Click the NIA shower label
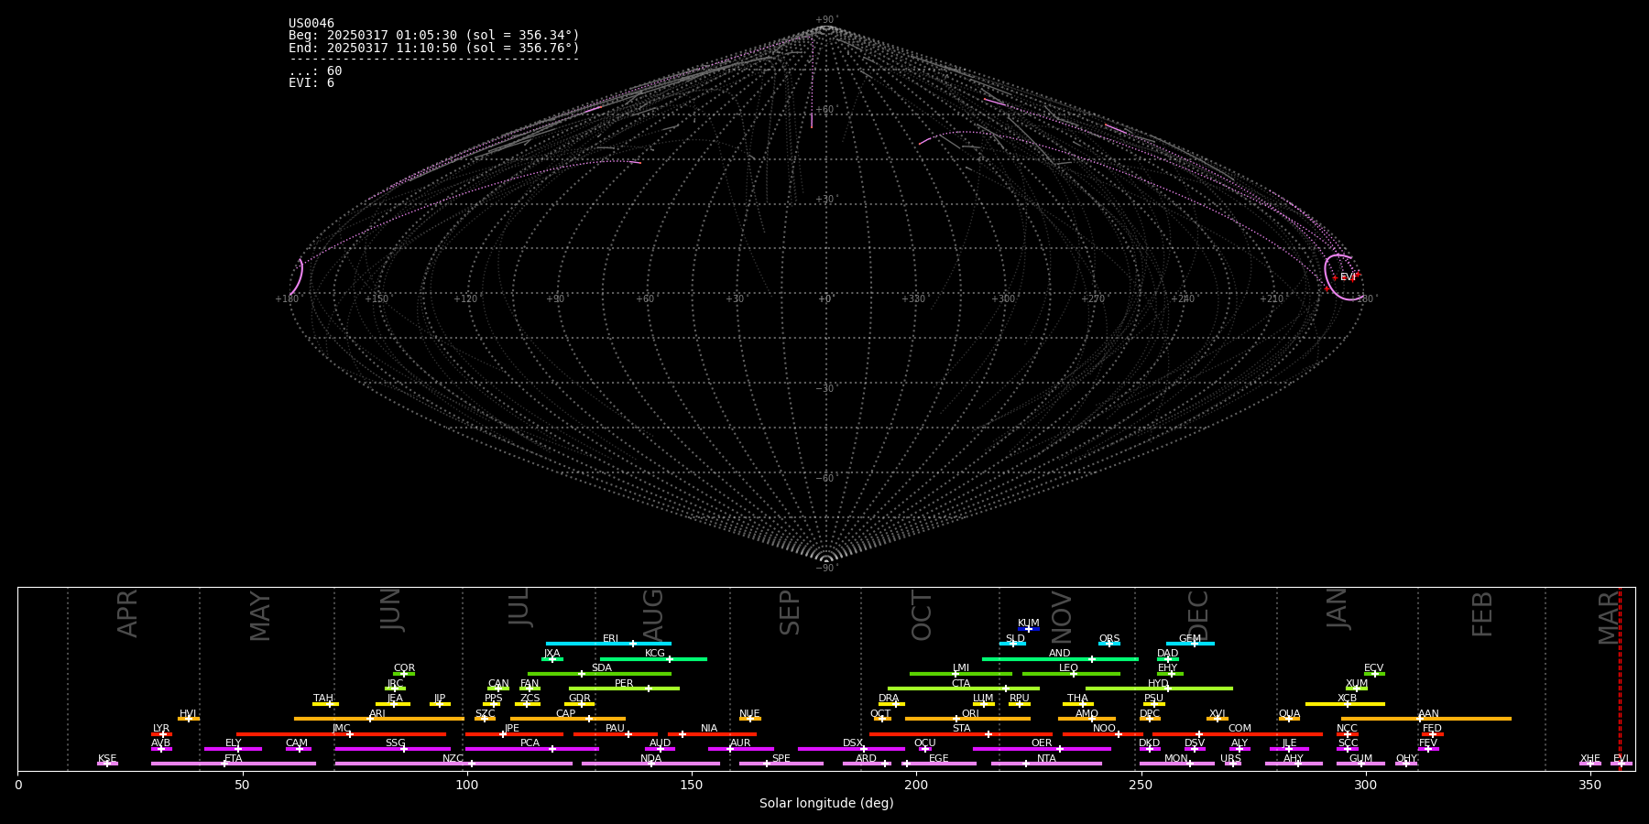 pos(709,729)
